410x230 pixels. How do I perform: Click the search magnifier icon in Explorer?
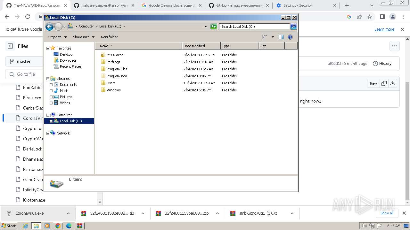[293, 27]
